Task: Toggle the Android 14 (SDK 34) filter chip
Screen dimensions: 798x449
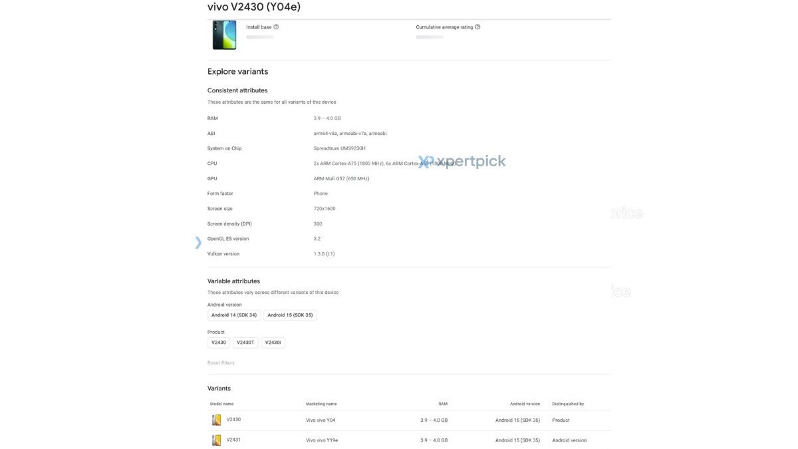Action: coord(233,315)
